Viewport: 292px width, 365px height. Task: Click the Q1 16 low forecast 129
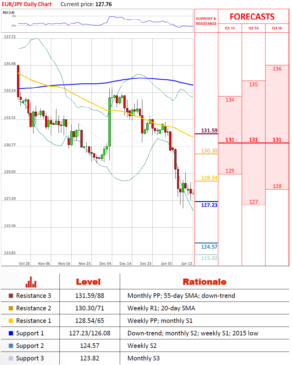230,171
